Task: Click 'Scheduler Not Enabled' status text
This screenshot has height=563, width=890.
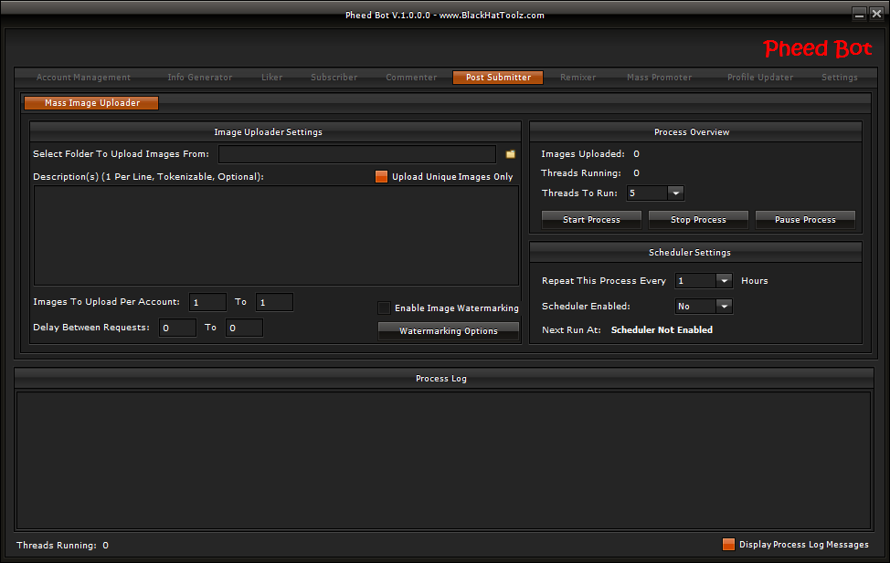Action: click(x=662, y=330)
